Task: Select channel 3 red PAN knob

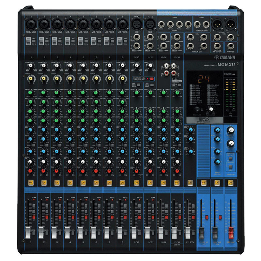Action: 56,171
